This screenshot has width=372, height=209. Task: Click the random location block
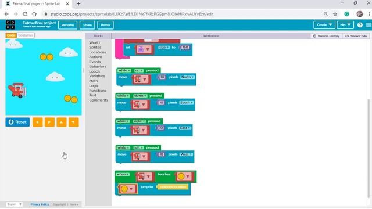173,187
